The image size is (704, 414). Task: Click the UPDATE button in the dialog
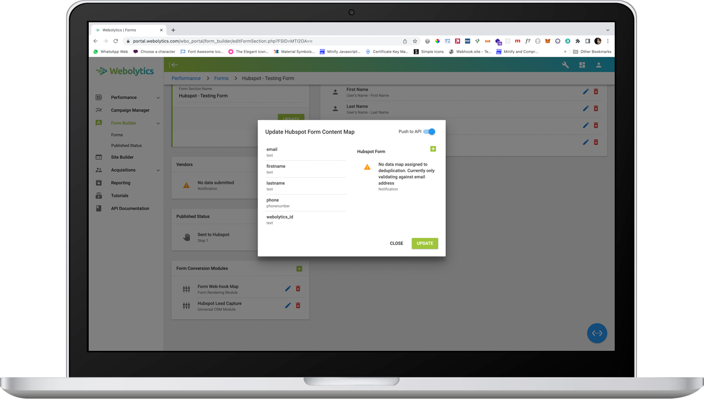tap(425, 243)
